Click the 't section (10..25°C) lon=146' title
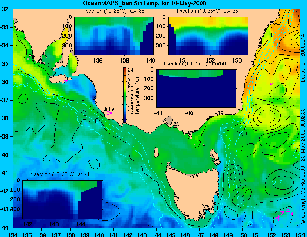 point(195,64)
